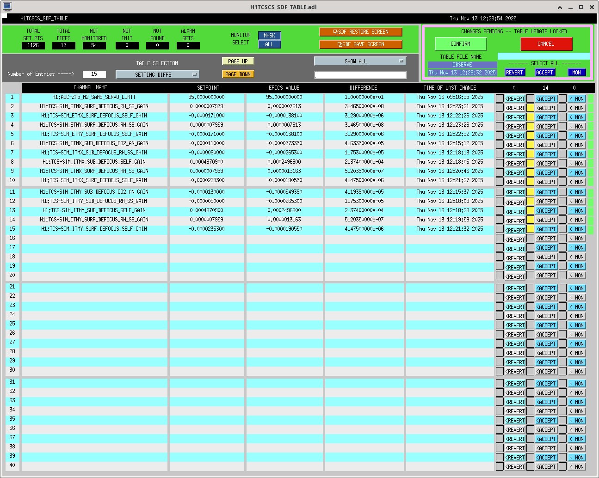Choose ALL under Monitor Select
The image size is (599, 478).
point(269,44)
